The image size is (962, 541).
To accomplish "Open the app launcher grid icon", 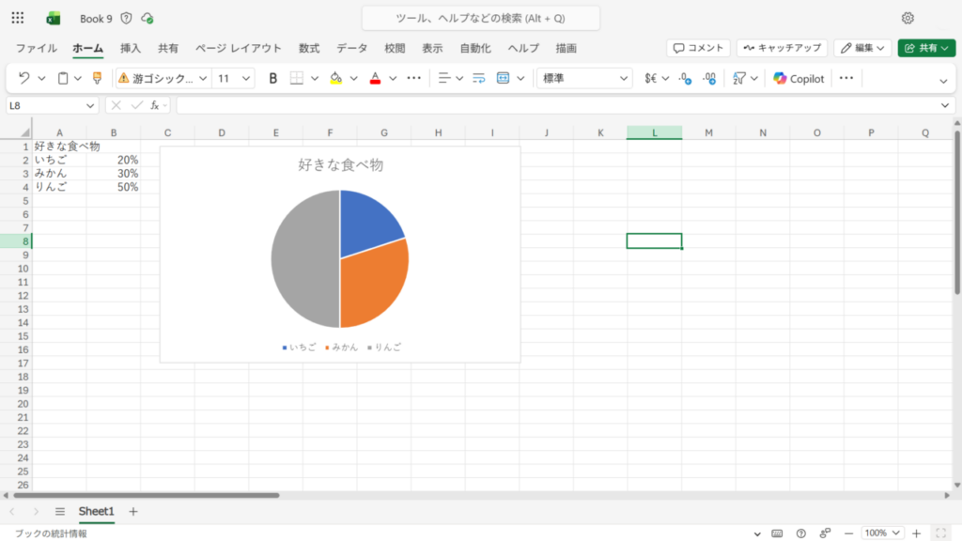I will [x=18, y=18].
